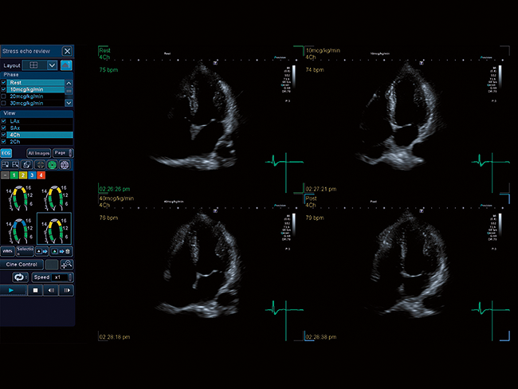Viewport: 518px width, 389px height.
Task: Select wall motion score 3 blue swatch
Action: [x=32, y=175]
